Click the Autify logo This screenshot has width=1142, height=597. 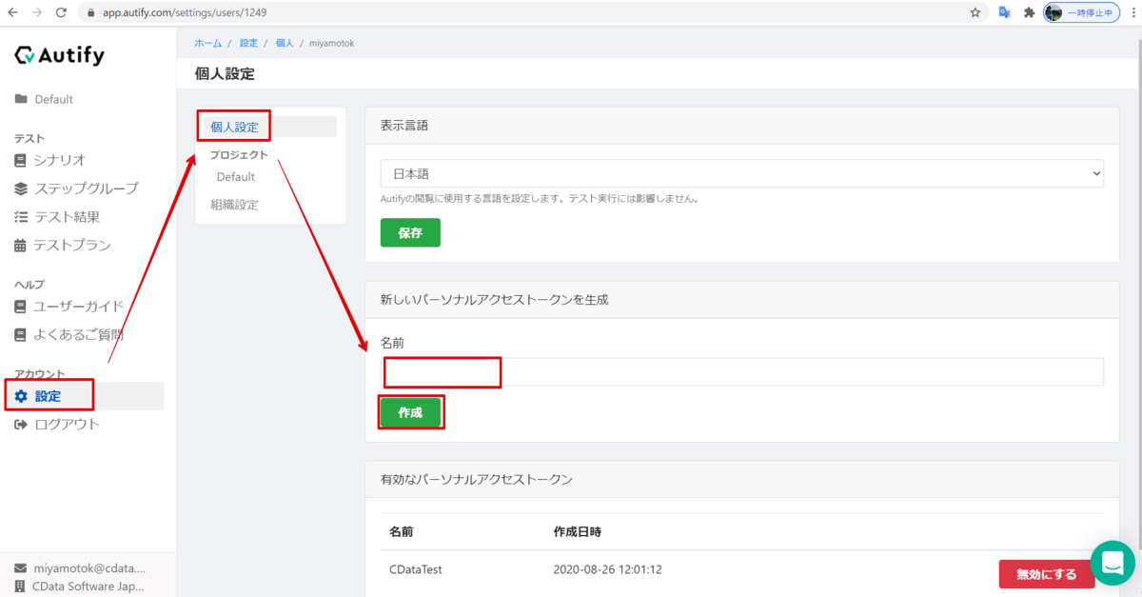click(60, 55)
